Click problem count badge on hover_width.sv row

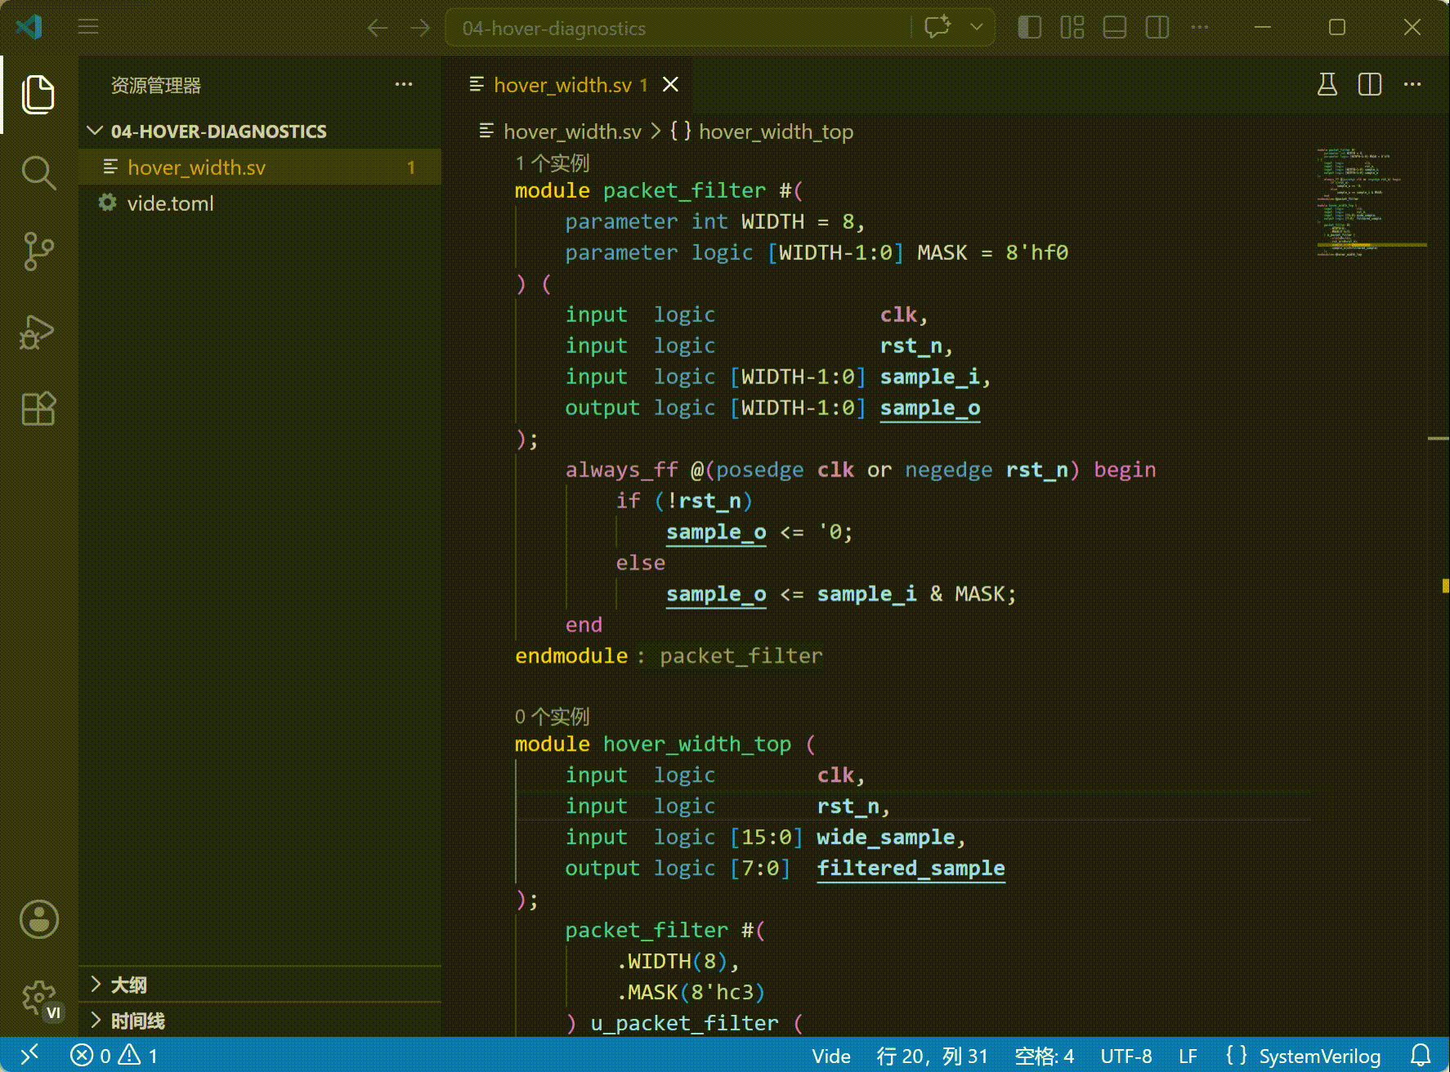pyautogui.click(x=411, y=167)
